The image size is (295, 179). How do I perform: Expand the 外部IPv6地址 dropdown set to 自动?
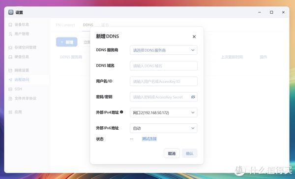(164, 128)
